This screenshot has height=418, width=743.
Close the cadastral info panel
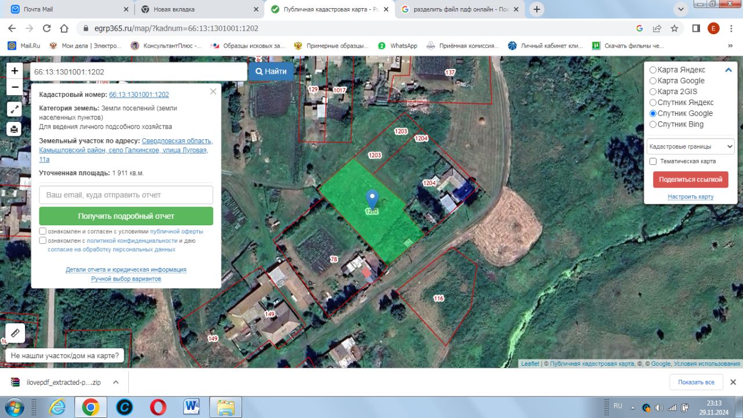tap(213, 92)
